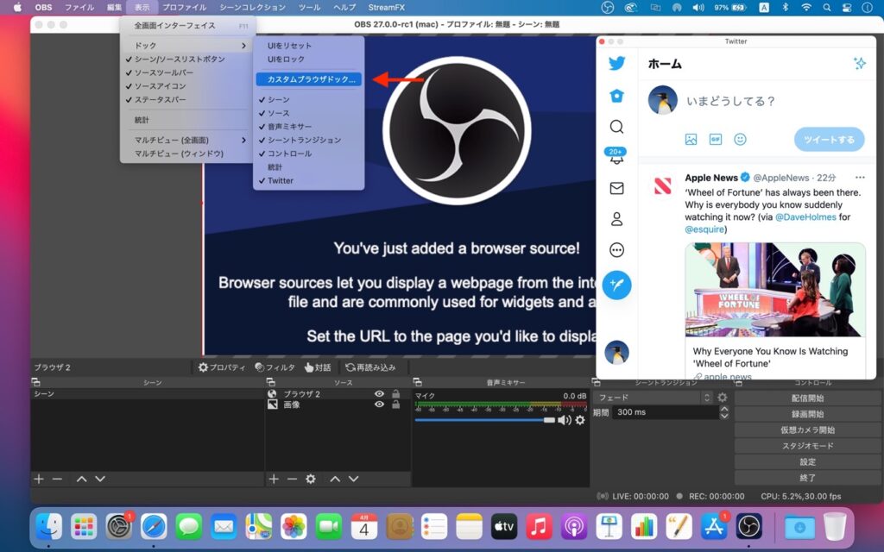Open advanced audio settings via mixer gear
Screen dimensions: 884x552
pos(581,421)
